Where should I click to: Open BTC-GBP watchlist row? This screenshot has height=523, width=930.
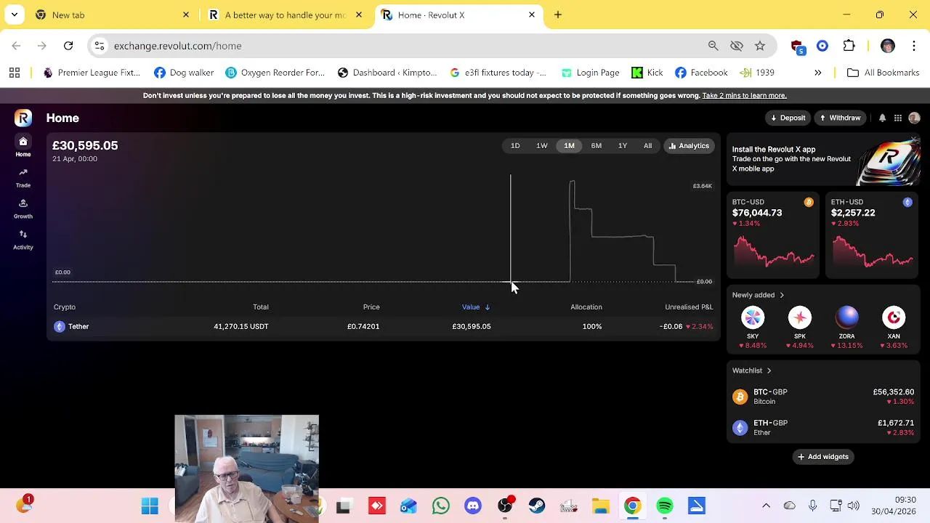823,397
